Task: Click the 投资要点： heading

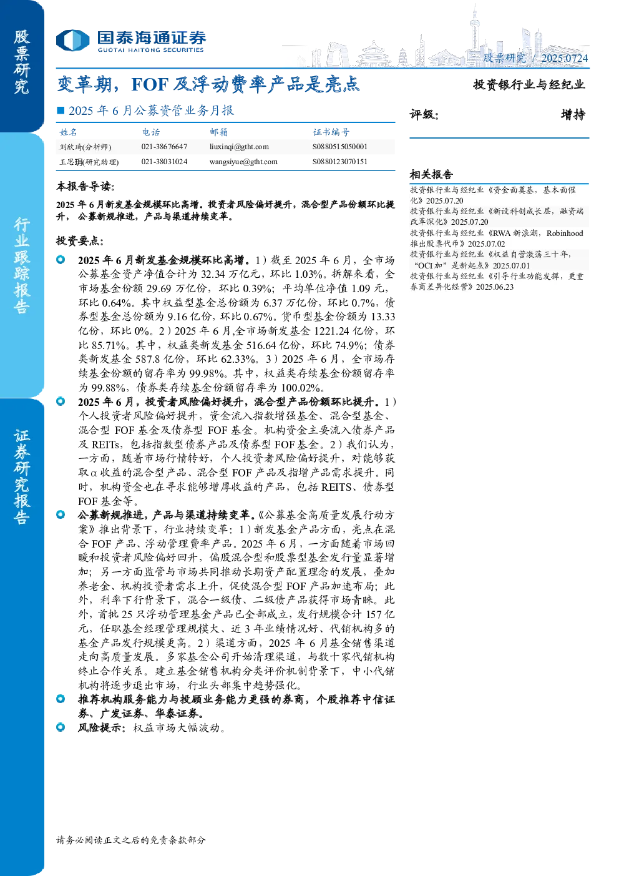Action: point(80,241)
